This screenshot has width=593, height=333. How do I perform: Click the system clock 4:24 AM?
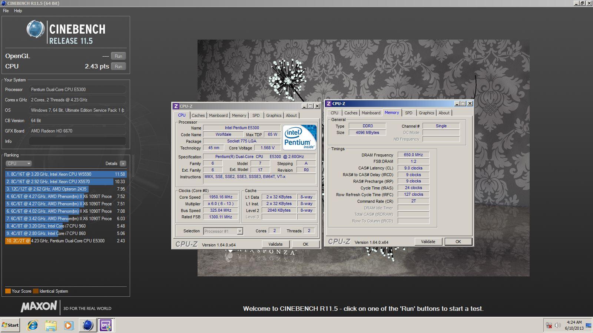(574, 322)
